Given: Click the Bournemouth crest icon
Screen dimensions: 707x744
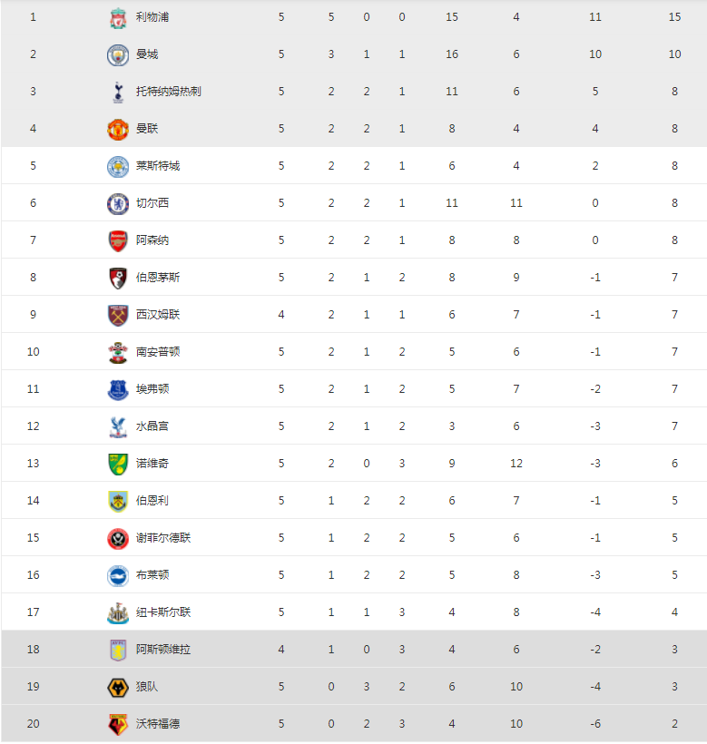Looking at the screenshot, I should (118, 278).
